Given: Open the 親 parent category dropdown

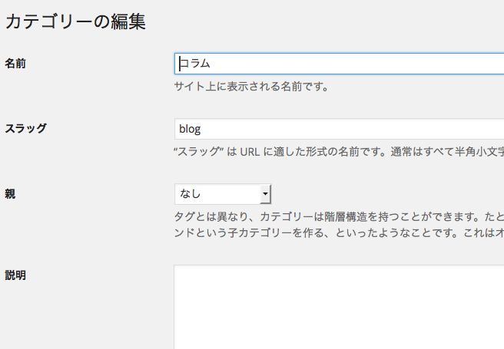Looking at the screenshot, I should coord(222,194).
